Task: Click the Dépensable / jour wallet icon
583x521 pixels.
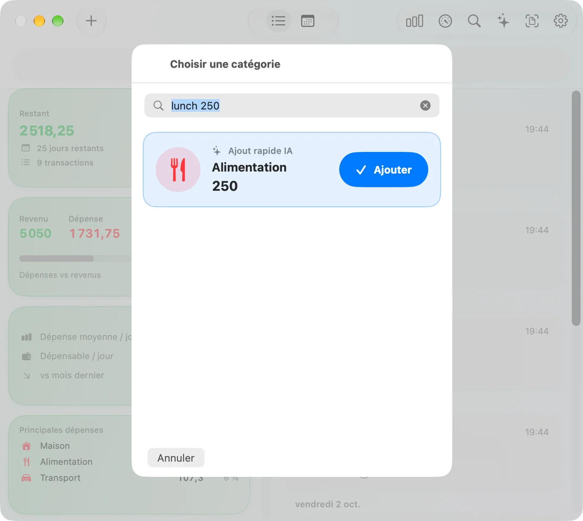Action: click(27, 356)
